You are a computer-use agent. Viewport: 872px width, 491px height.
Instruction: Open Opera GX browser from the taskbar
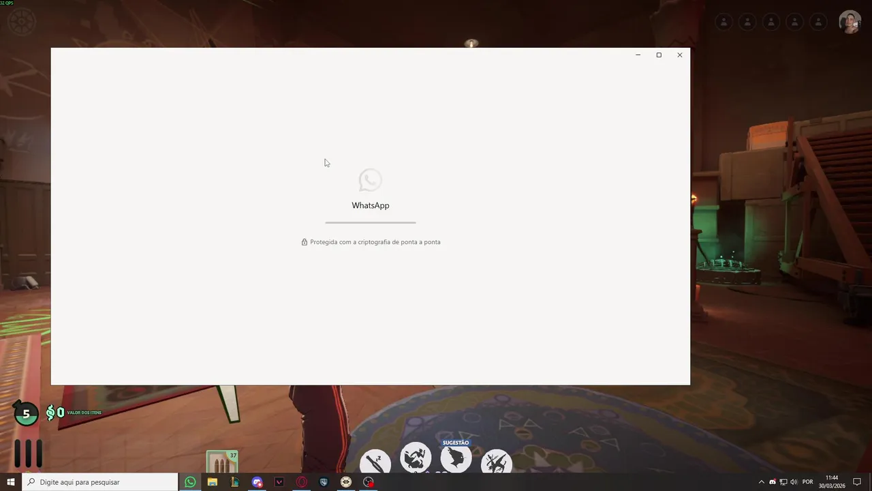302,482
